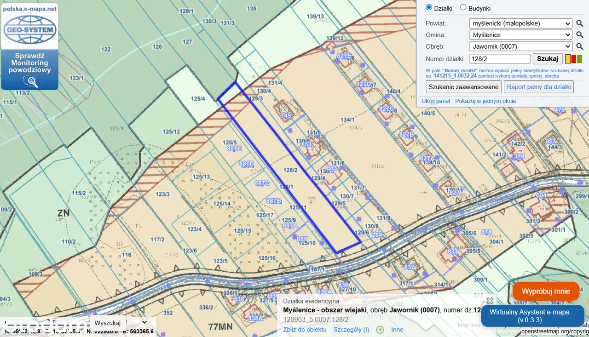Screen dimensions: 589x337
Task: Click the Numer działki input field
Action: click(x=500, y=59)
